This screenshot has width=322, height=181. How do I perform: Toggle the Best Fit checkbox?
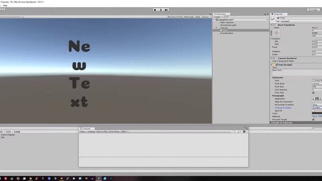[x=313, y=111]
